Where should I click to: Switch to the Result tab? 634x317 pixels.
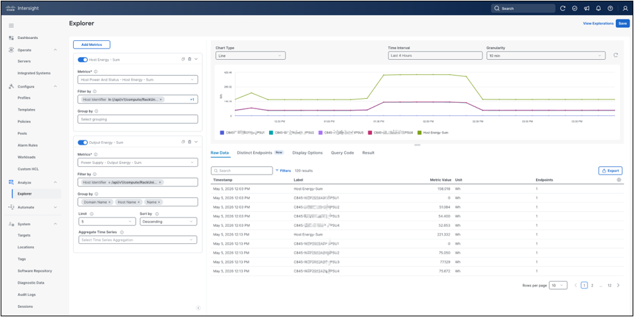point(368,153)
